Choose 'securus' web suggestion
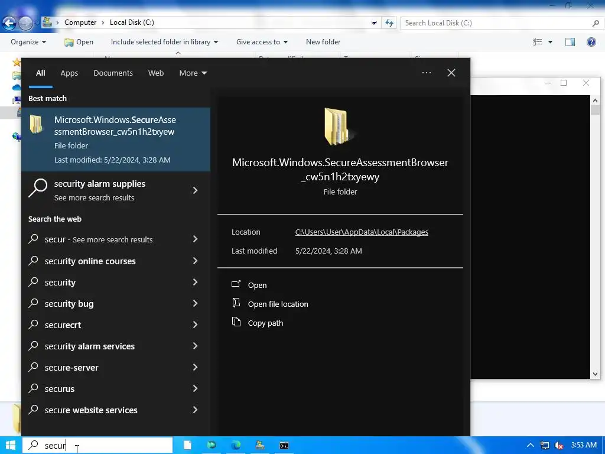This screenshot has width=605, height=454. coord(60,389)
